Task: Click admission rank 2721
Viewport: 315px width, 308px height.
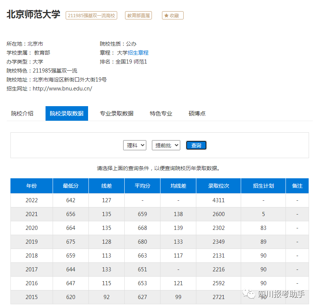Action: pyautogui.click(x=219, y=297)
